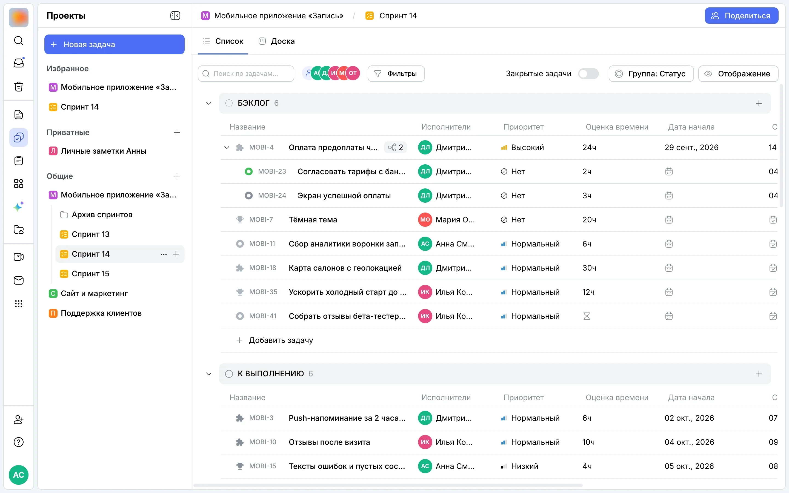789x493 pixels.
Task: Collapse the К ВЫПОЛНЕНИЮ group chevron
Action: click(x=209, y=374)
